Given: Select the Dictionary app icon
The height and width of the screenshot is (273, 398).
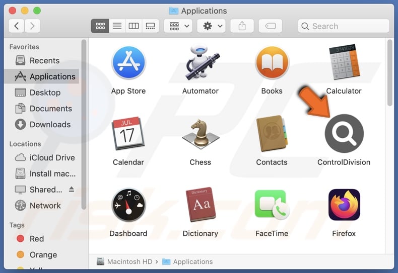Looking at the screenshot, I should (x=201, y=205).
